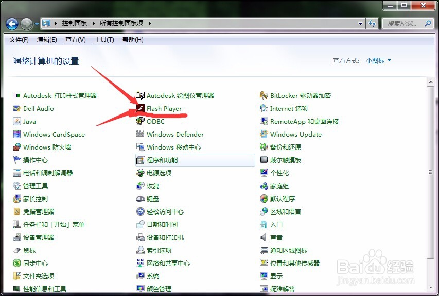Viewport: 439px width, 296px height.
Task: Open the Autodesk 绘图仪管理器 link
Action: (x=180, y=95)
